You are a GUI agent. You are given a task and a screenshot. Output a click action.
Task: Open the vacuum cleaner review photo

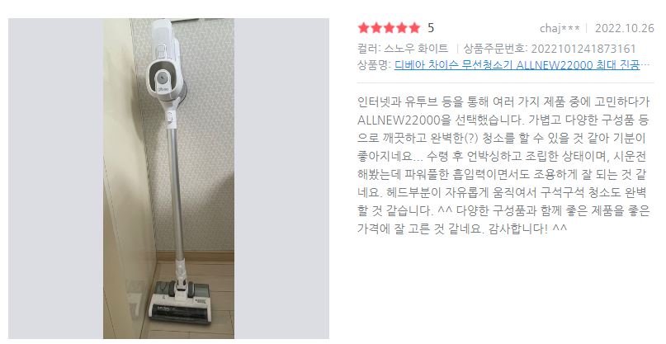[168, 178]
